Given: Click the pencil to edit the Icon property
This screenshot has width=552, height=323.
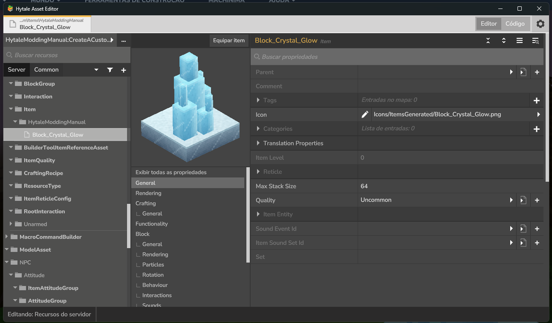Looking at the screenshot, I should click(x=364, y=114).
